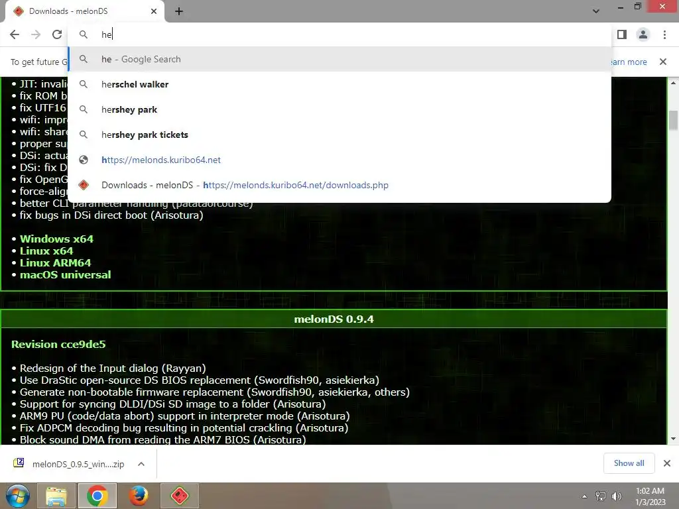Open the macOS universal download link

(66, 275)
